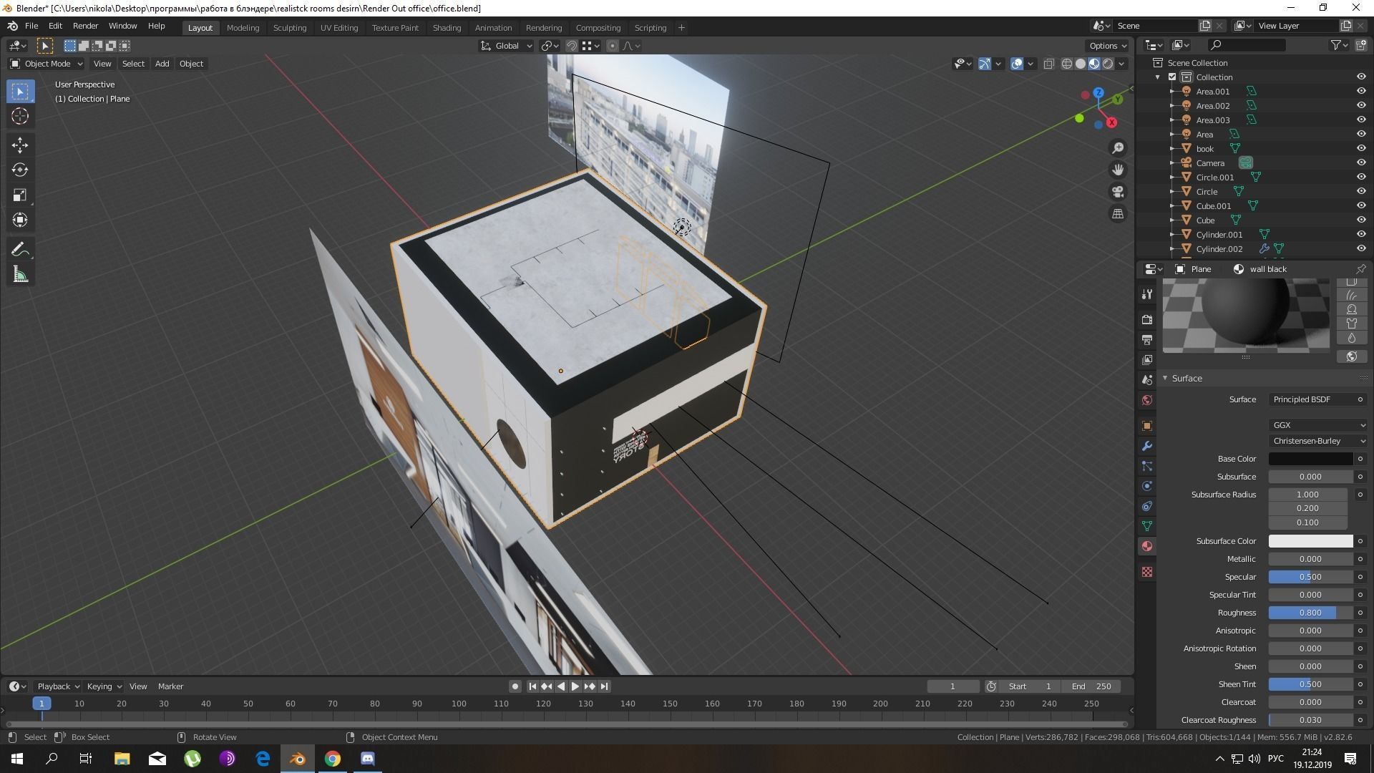The image size is (1374, 773).
Task: Activate the Transform tool
Action: coord(20,220)
